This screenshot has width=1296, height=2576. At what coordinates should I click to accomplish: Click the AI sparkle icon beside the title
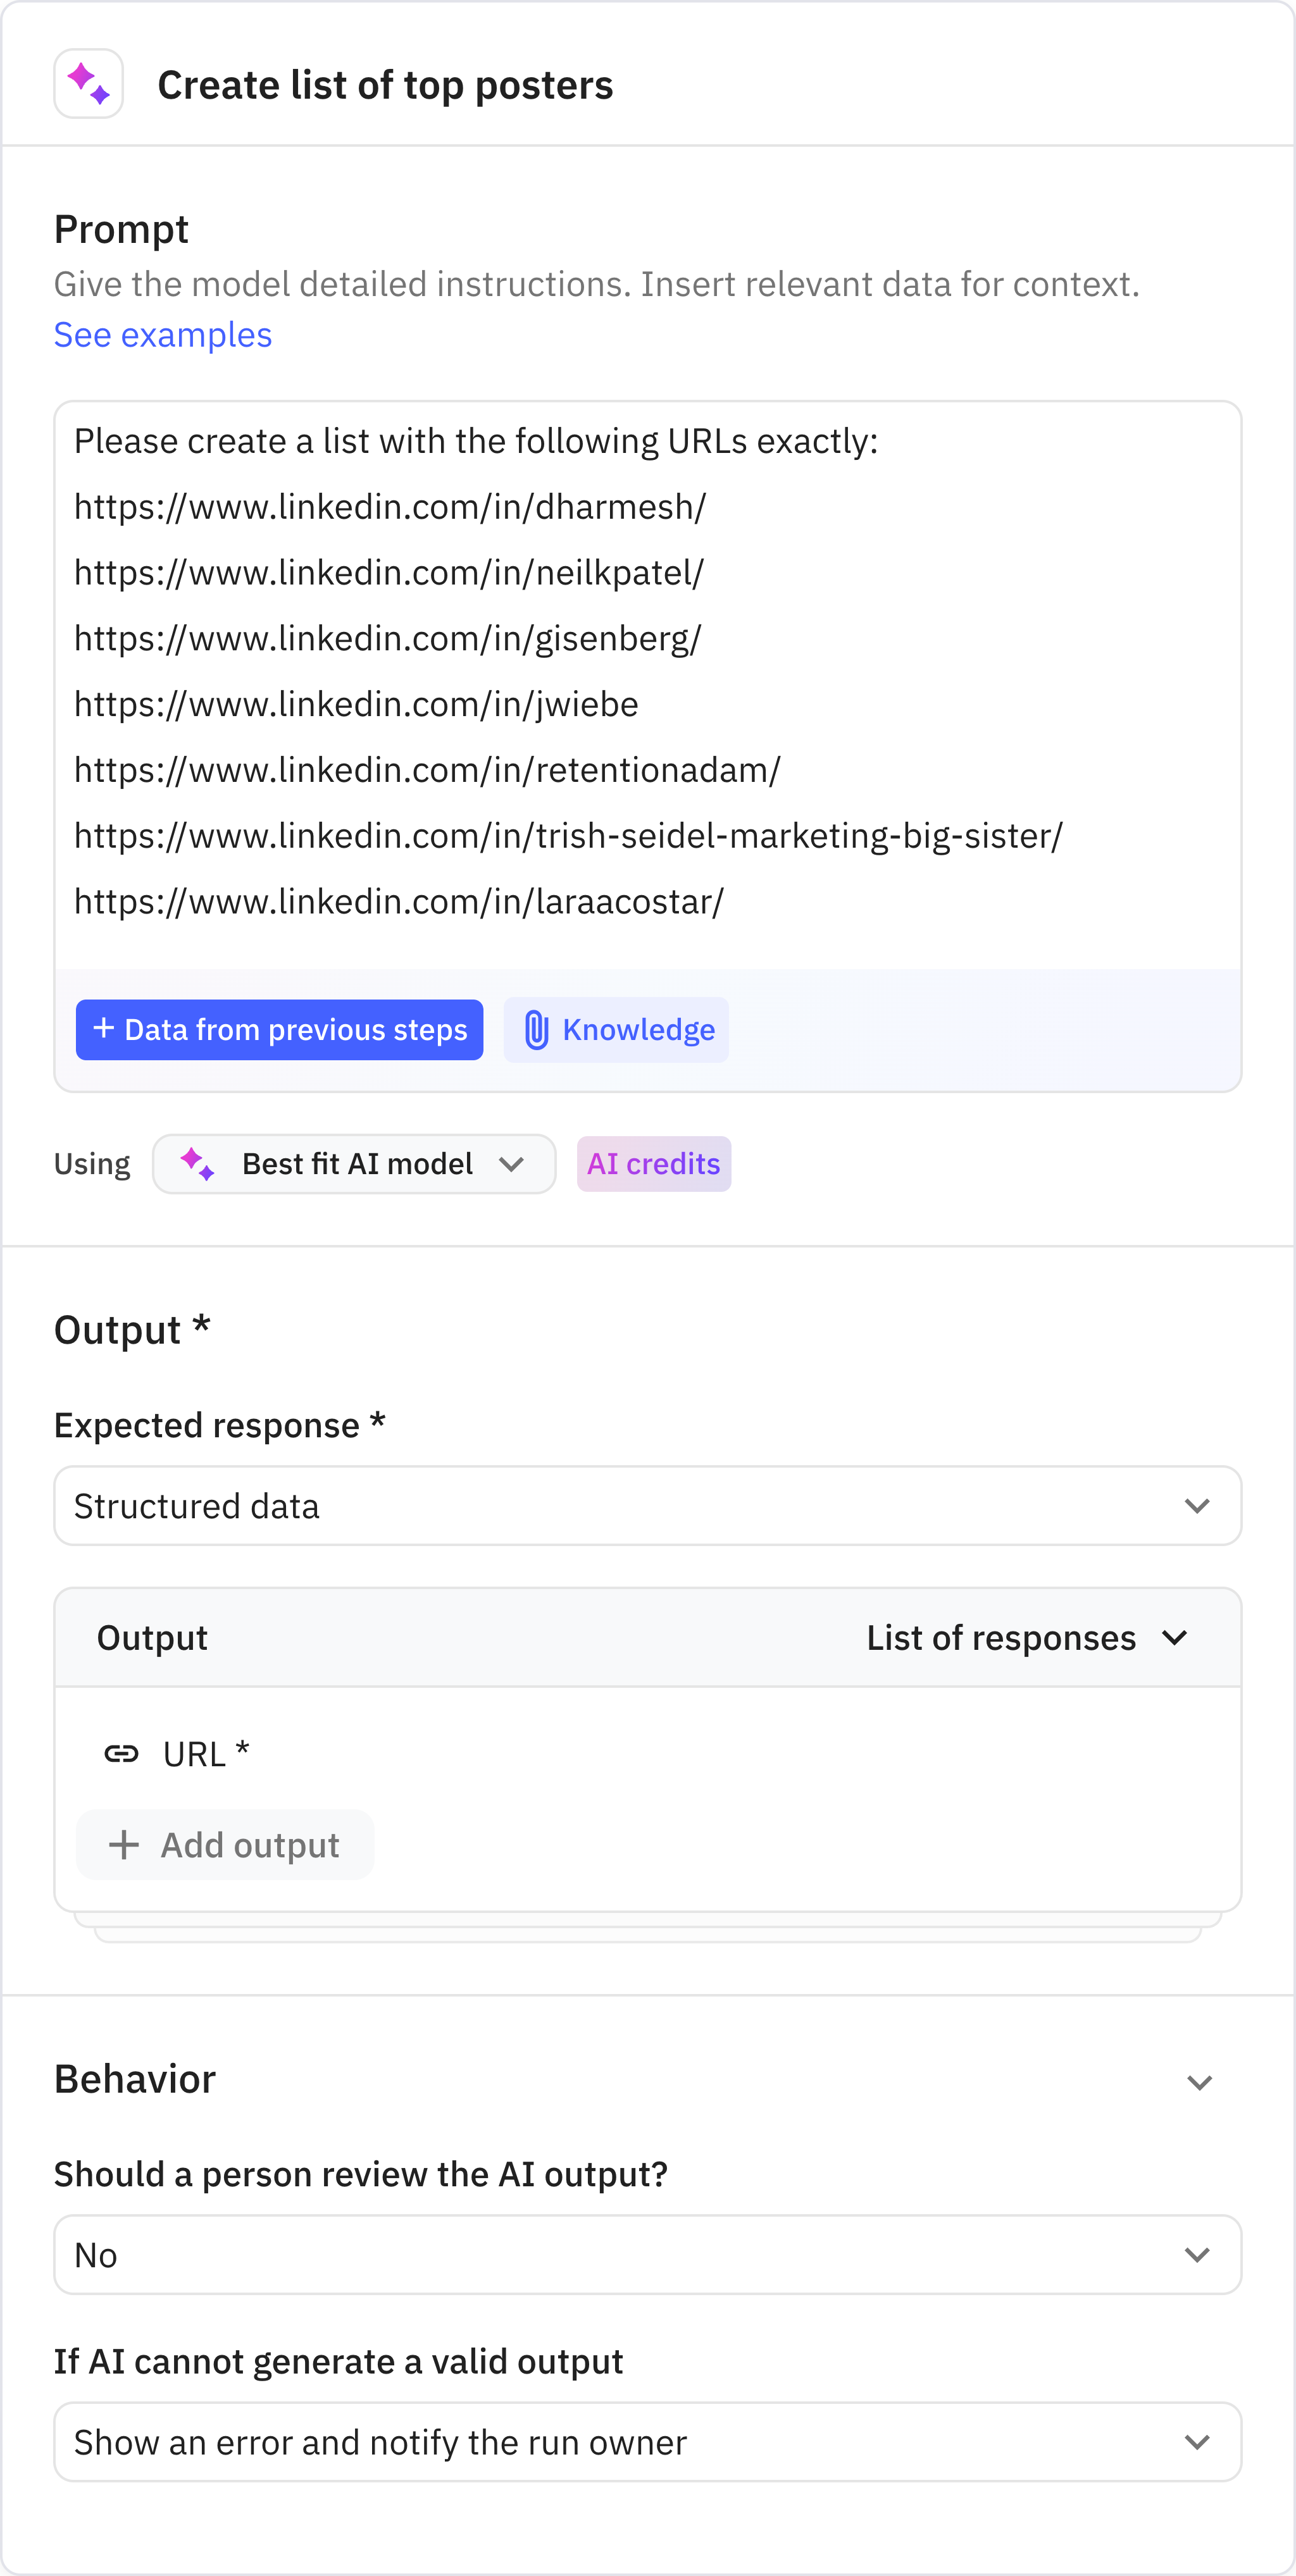[x=88, y=84]
